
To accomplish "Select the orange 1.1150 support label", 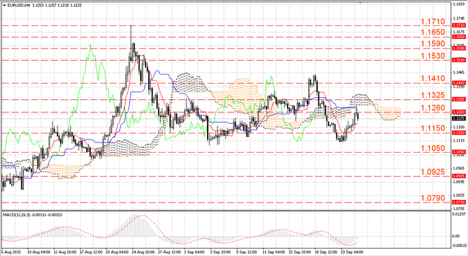I will pos(432,128).
